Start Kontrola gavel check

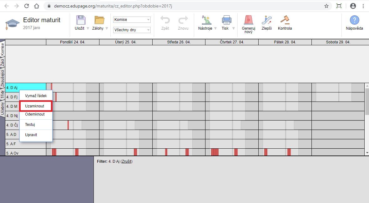tap(285, 20)
